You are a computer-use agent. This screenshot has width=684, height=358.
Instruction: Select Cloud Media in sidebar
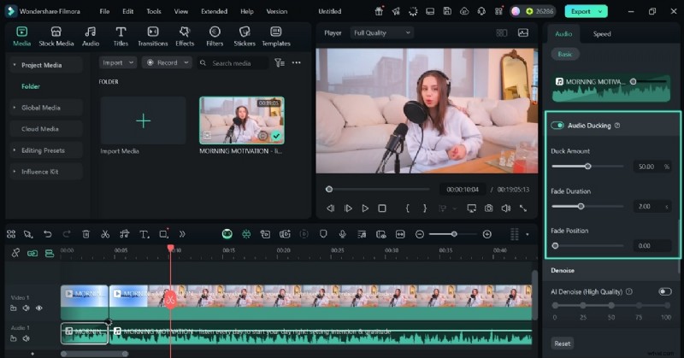[x=46, y=129]
